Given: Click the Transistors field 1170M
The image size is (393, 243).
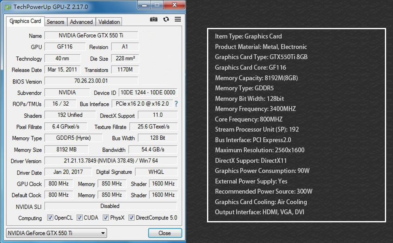Looking at the screenshot, I should coord(125,70).
